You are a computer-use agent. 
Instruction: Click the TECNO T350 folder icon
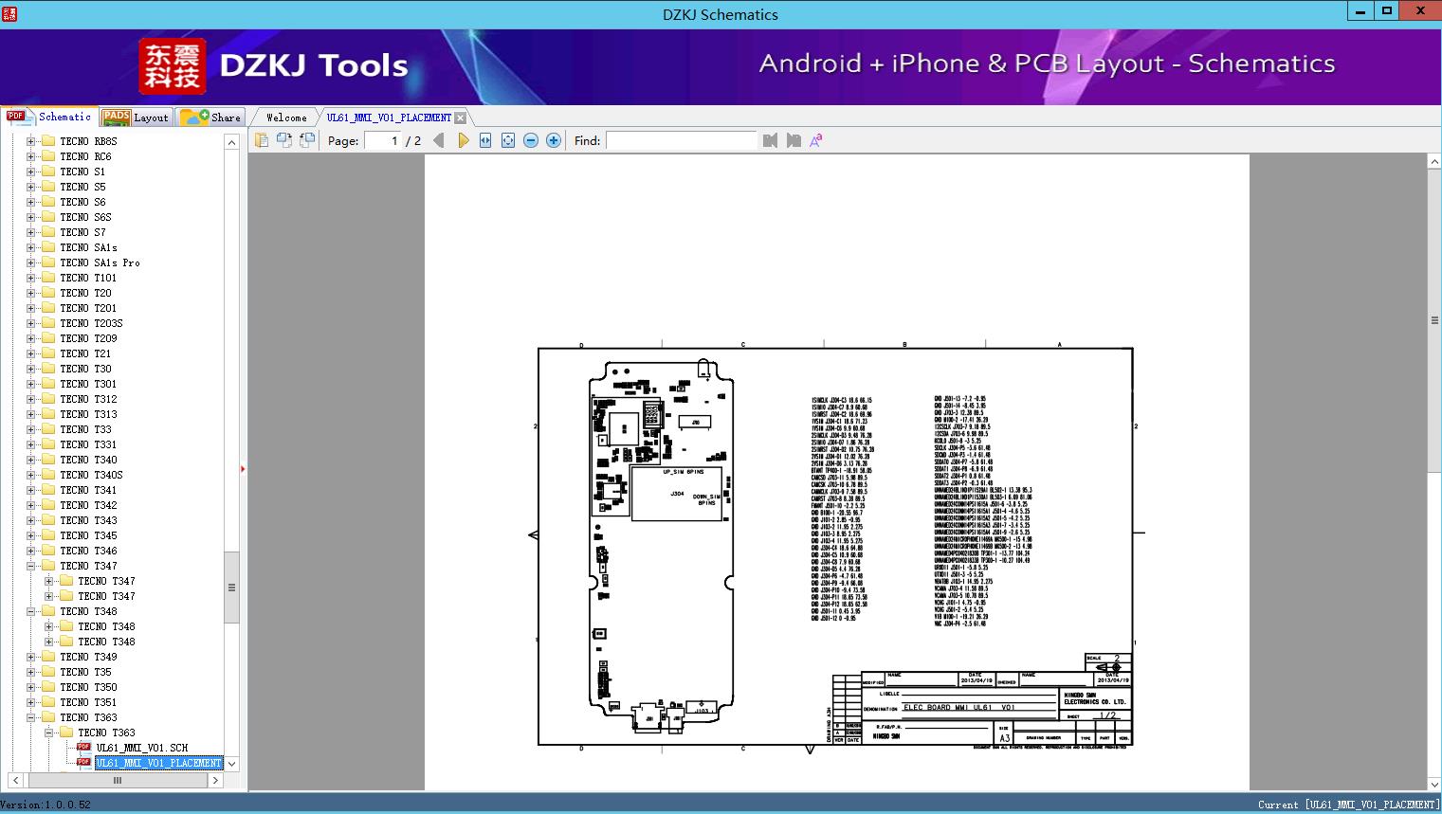tap(48, 687)
